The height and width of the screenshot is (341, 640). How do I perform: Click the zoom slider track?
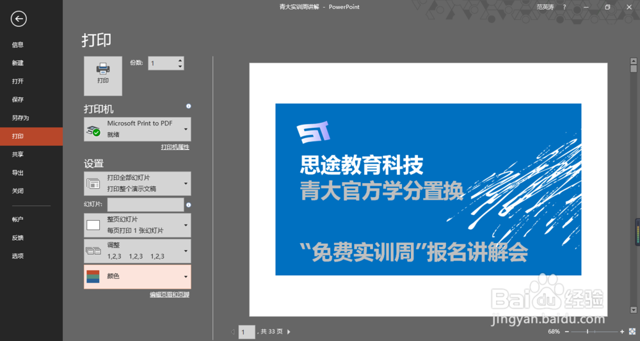tap(595, 331)
